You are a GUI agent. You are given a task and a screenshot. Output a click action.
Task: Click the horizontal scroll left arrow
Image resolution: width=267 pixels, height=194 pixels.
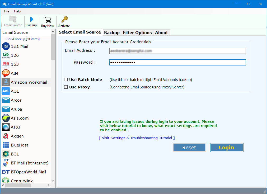(3, 186)
